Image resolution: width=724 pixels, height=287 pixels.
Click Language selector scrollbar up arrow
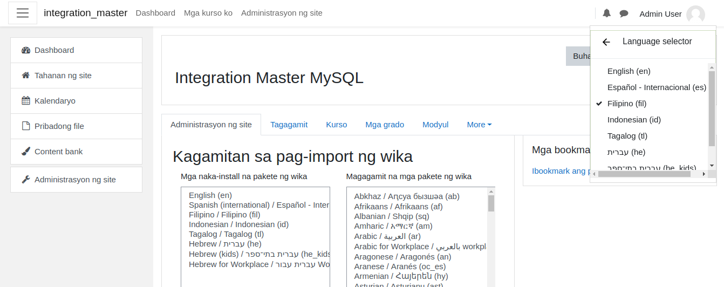click(712, 67)
